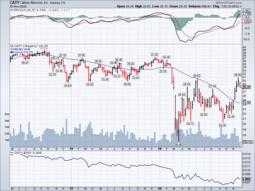
Task: Click the bold 0.008 ratio axis label
Action: [x=246, y=179]
